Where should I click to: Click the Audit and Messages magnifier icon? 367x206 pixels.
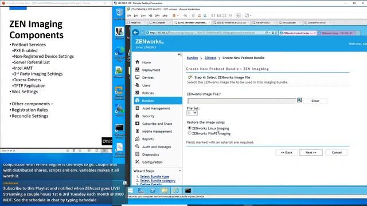coord(138,146)
